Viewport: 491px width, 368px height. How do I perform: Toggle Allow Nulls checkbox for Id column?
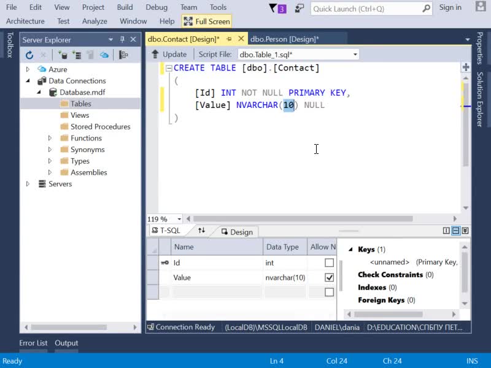point(329,263)
